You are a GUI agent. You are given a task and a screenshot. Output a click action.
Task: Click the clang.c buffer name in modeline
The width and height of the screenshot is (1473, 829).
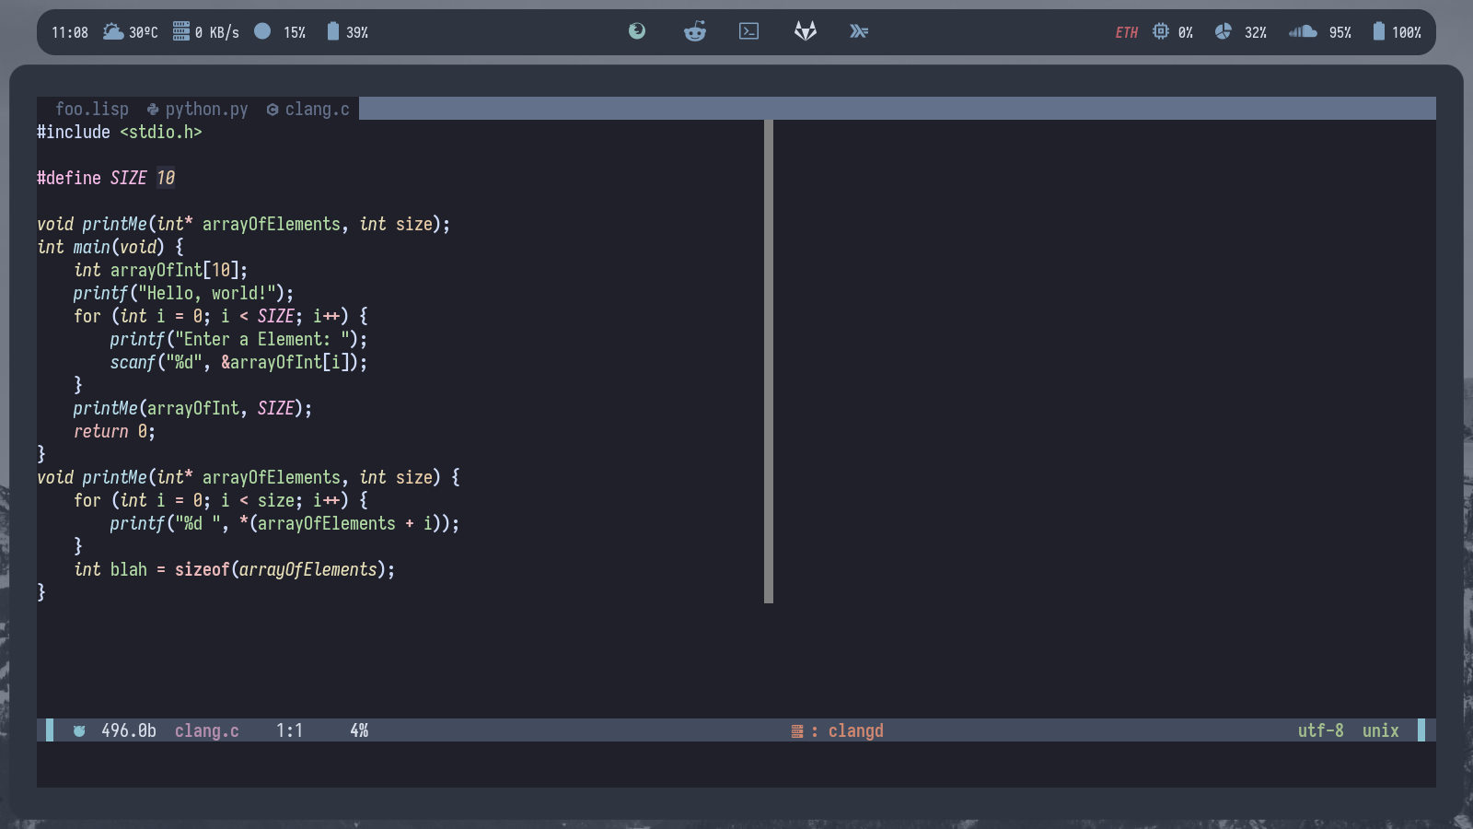[207, 730]
